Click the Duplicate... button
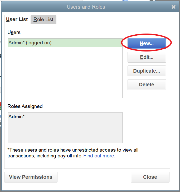The image size is (180, 192). [147, 71]
